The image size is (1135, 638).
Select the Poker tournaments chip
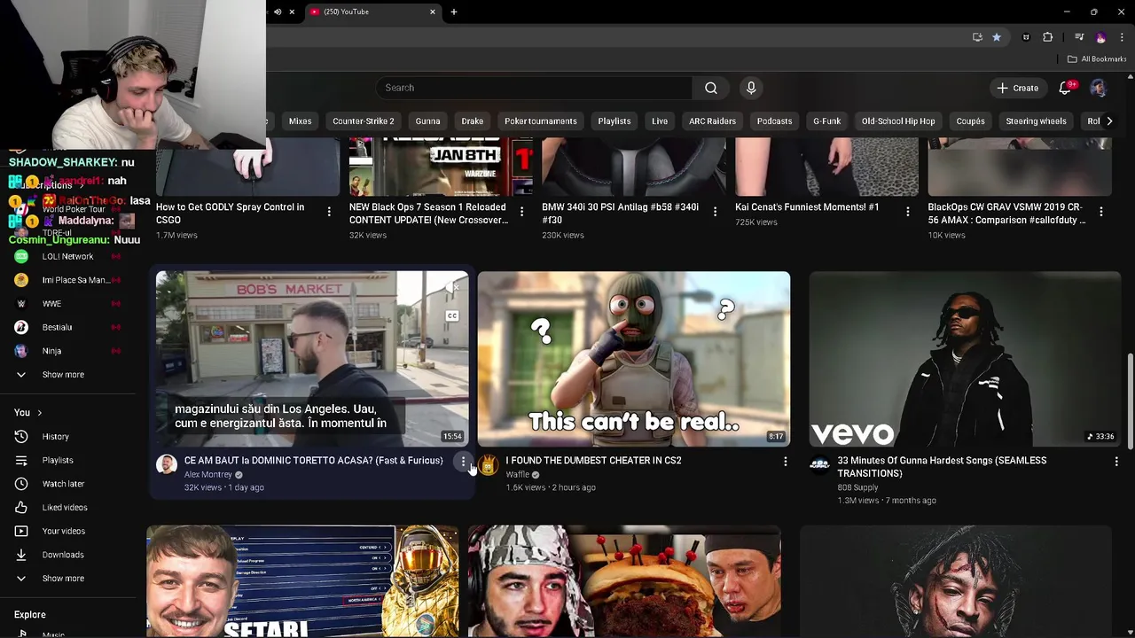coord(540,121)
